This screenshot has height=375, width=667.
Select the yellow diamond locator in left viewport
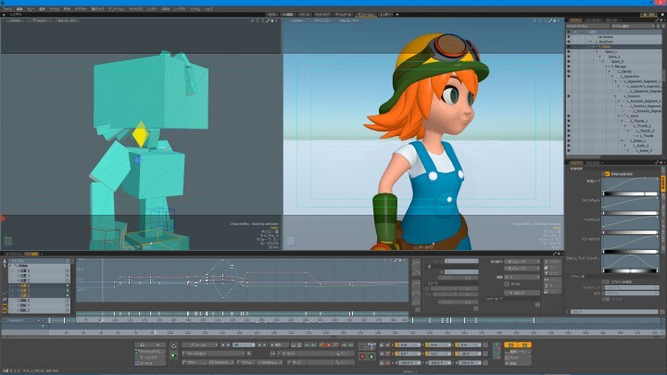[139, 136]
